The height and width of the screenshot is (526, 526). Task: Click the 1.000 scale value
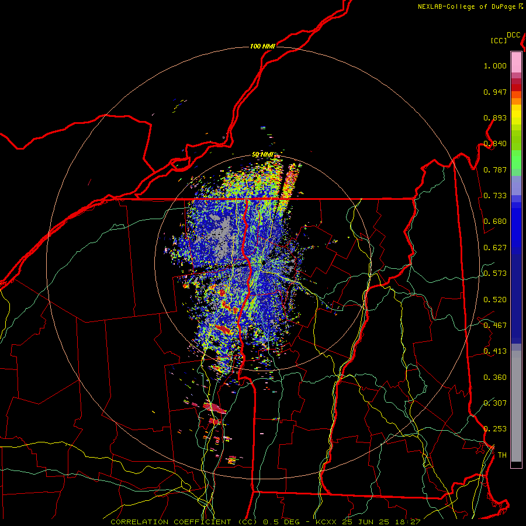click(x=495, y=65)
